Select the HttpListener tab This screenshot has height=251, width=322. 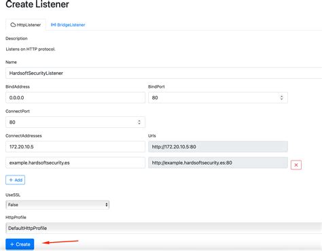[x=26, y=24]
